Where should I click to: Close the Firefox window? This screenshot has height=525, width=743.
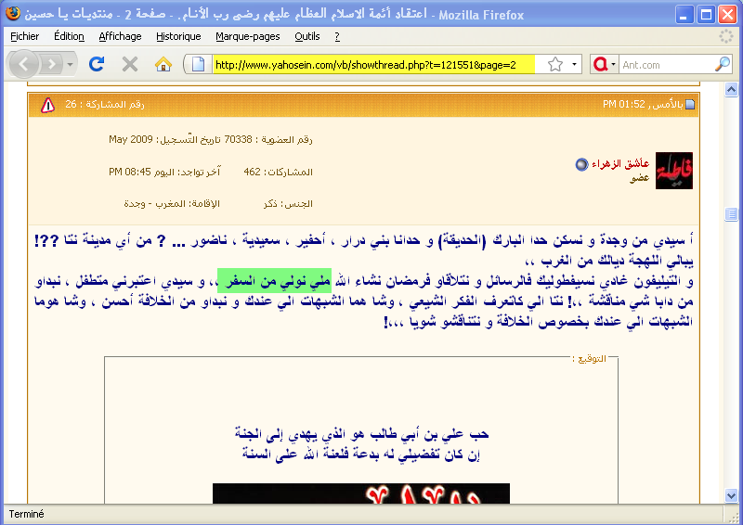727,15
